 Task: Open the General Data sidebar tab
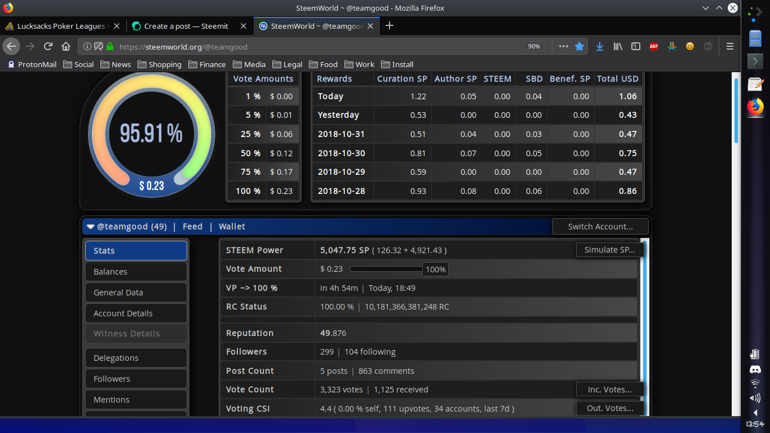click(136, 293)
